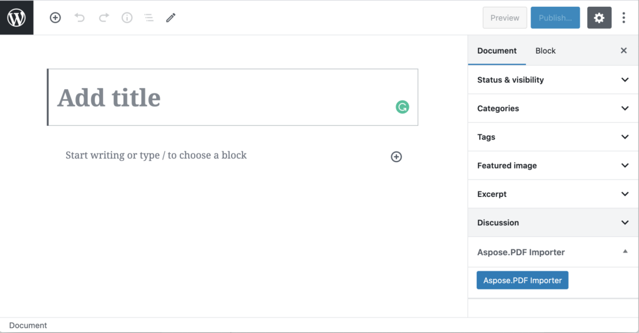Switch to the Block tab
The height and width of the screenshot is (333, 639).
click(x=545, y=51)
